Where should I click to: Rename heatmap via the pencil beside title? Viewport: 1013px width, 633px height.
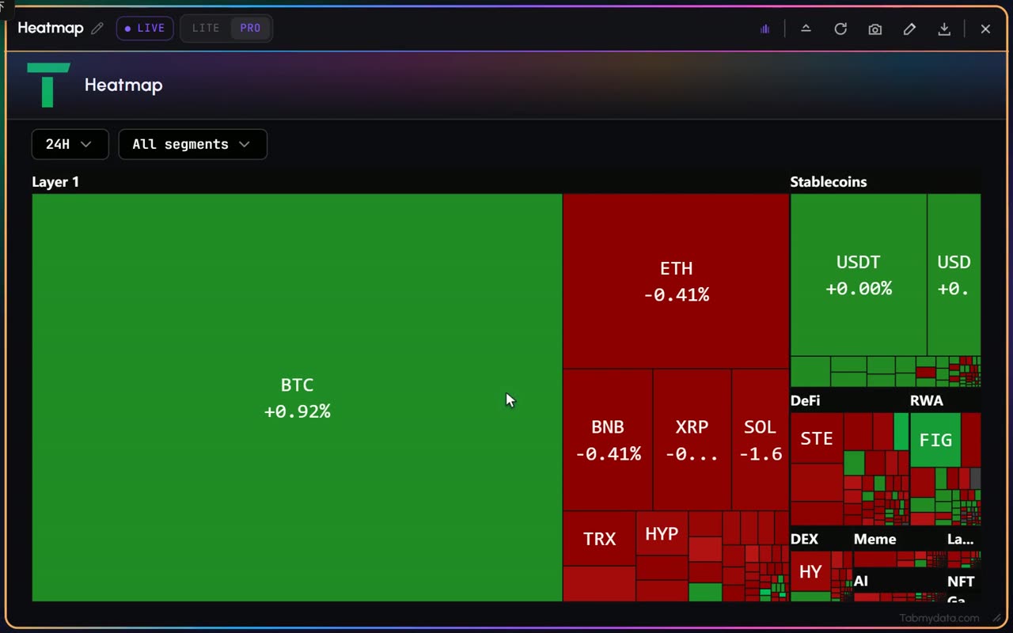point(97,28)
